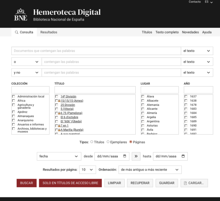The image size is (220, 201).
Task: Open the Novedades menu item
Action: (190, 32)
